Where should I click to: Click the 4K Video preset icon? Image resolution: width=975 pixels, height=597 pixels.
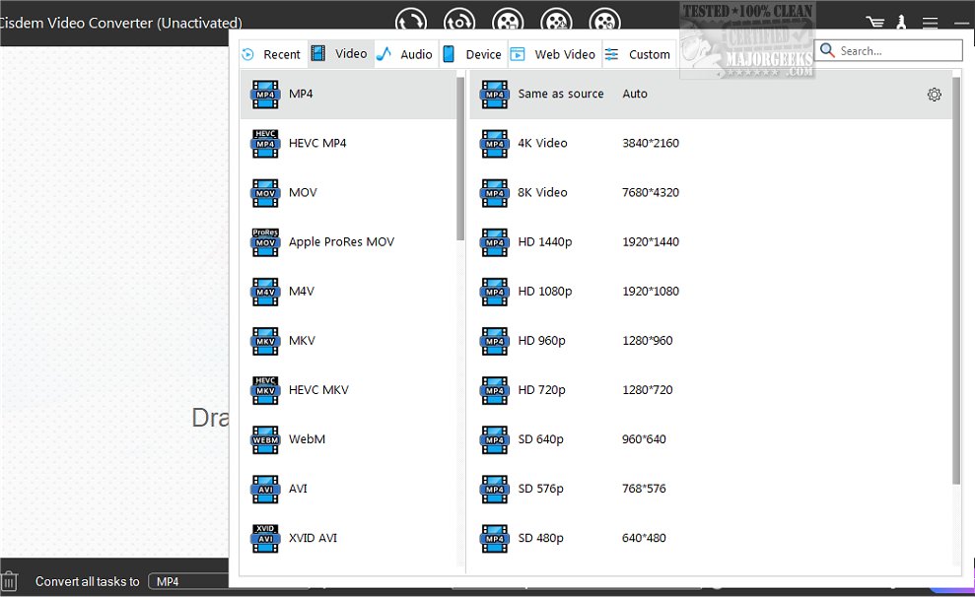tap(494, 144)
